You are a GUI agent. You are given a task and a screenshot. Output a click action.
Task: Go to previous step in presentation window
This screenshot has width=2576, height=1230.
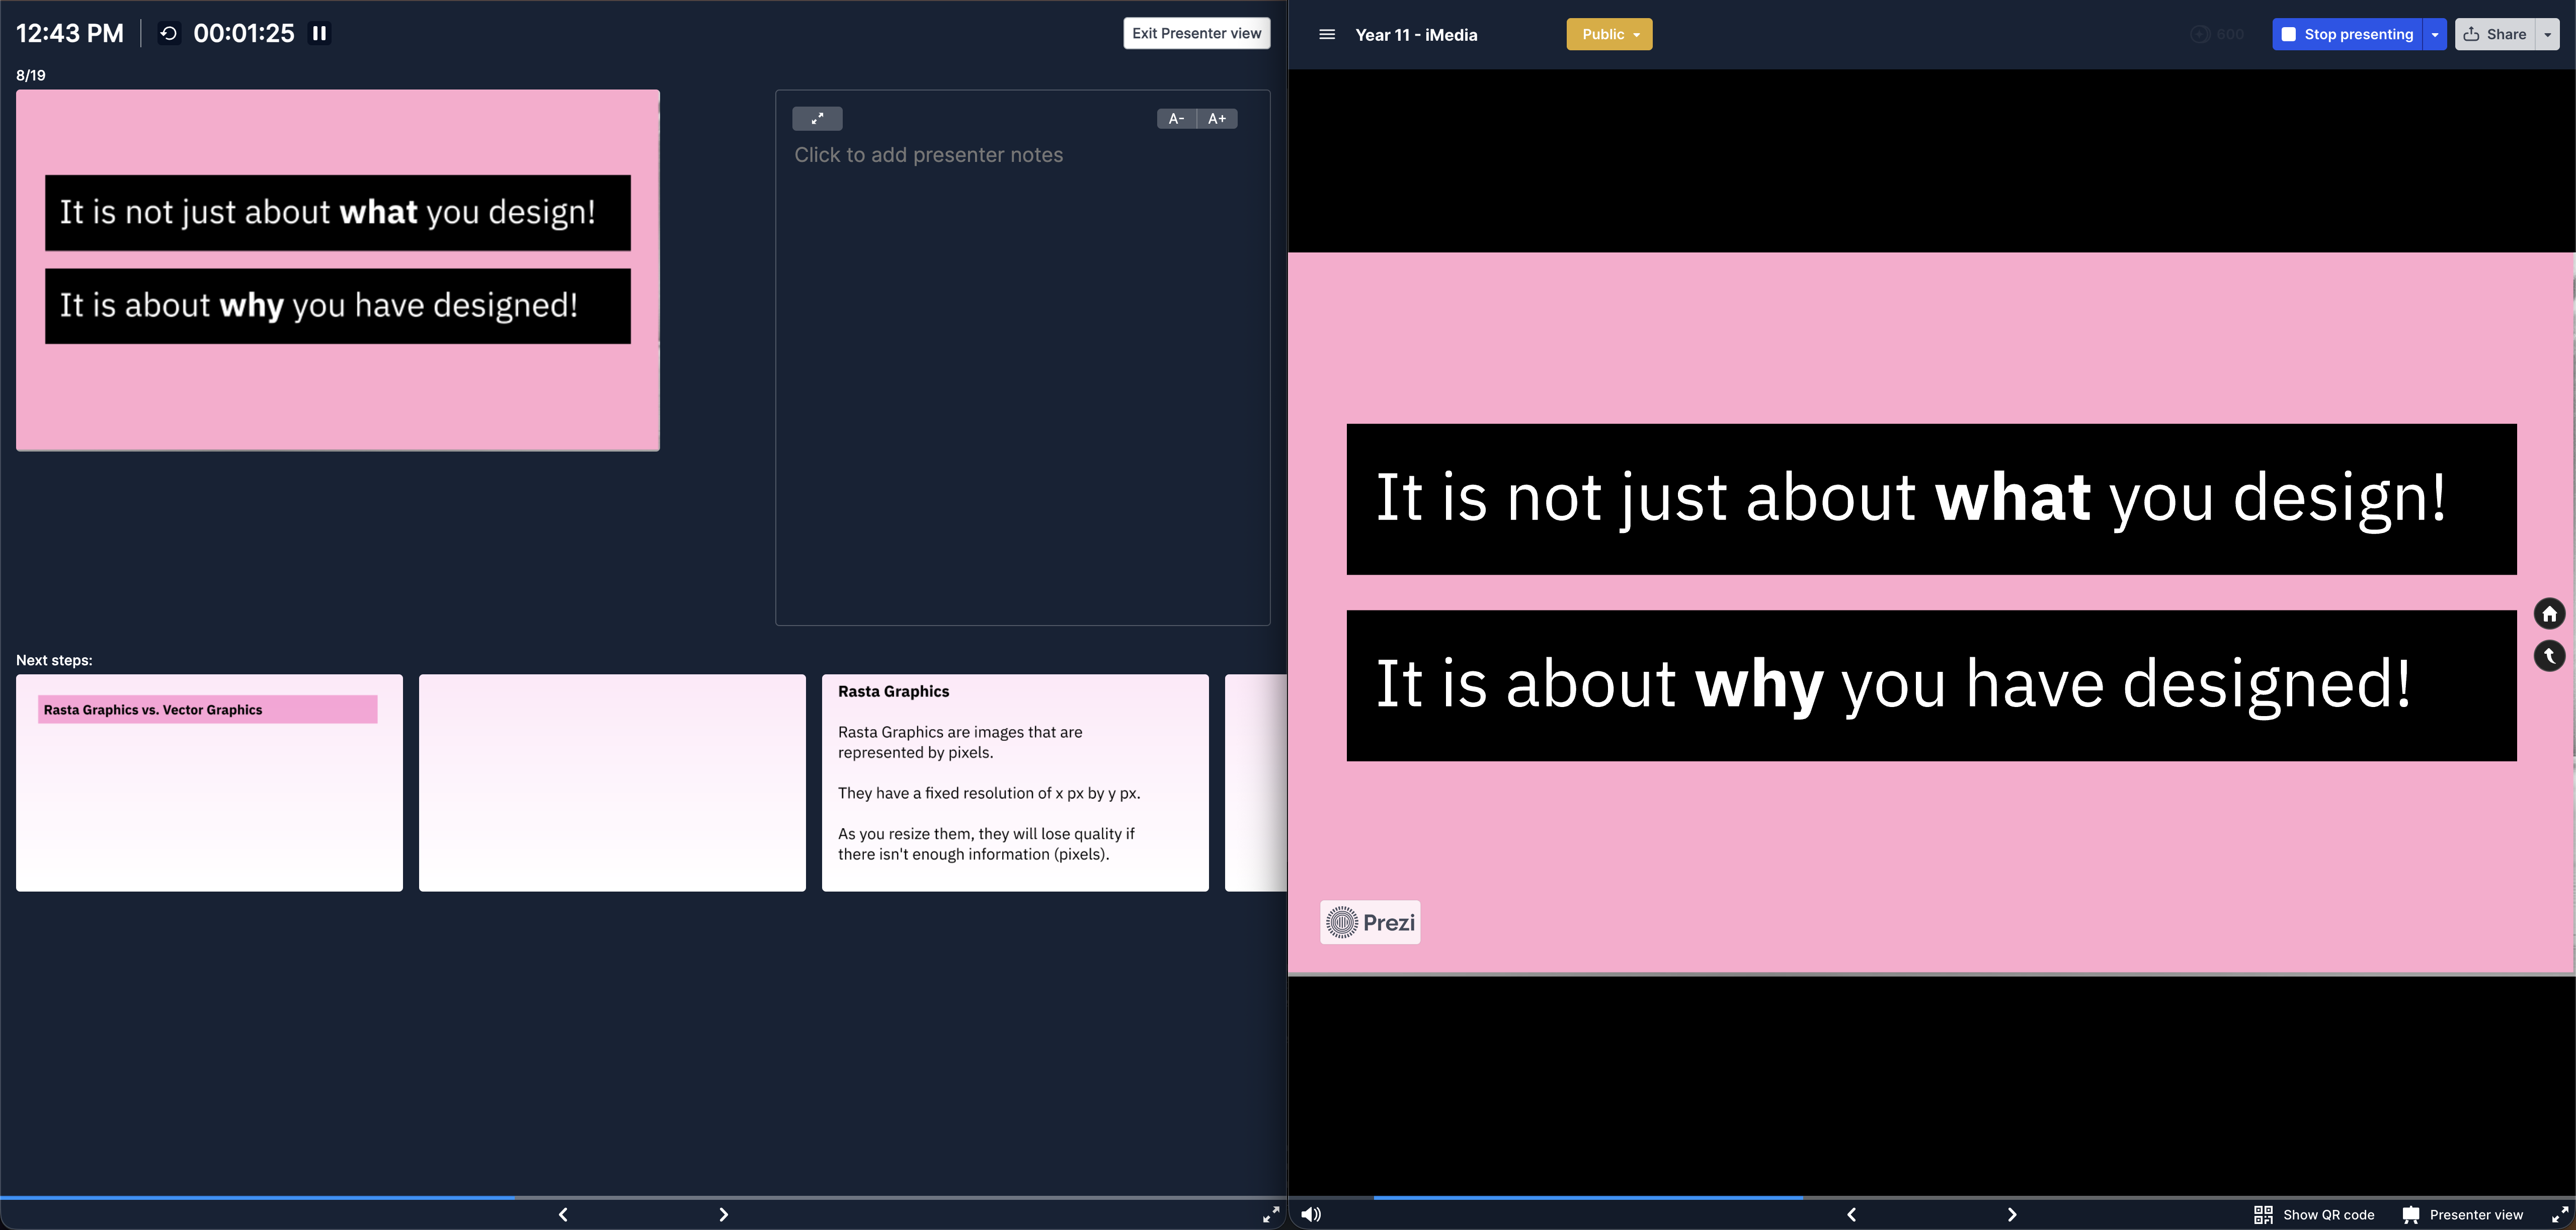pos(1851,1214)
